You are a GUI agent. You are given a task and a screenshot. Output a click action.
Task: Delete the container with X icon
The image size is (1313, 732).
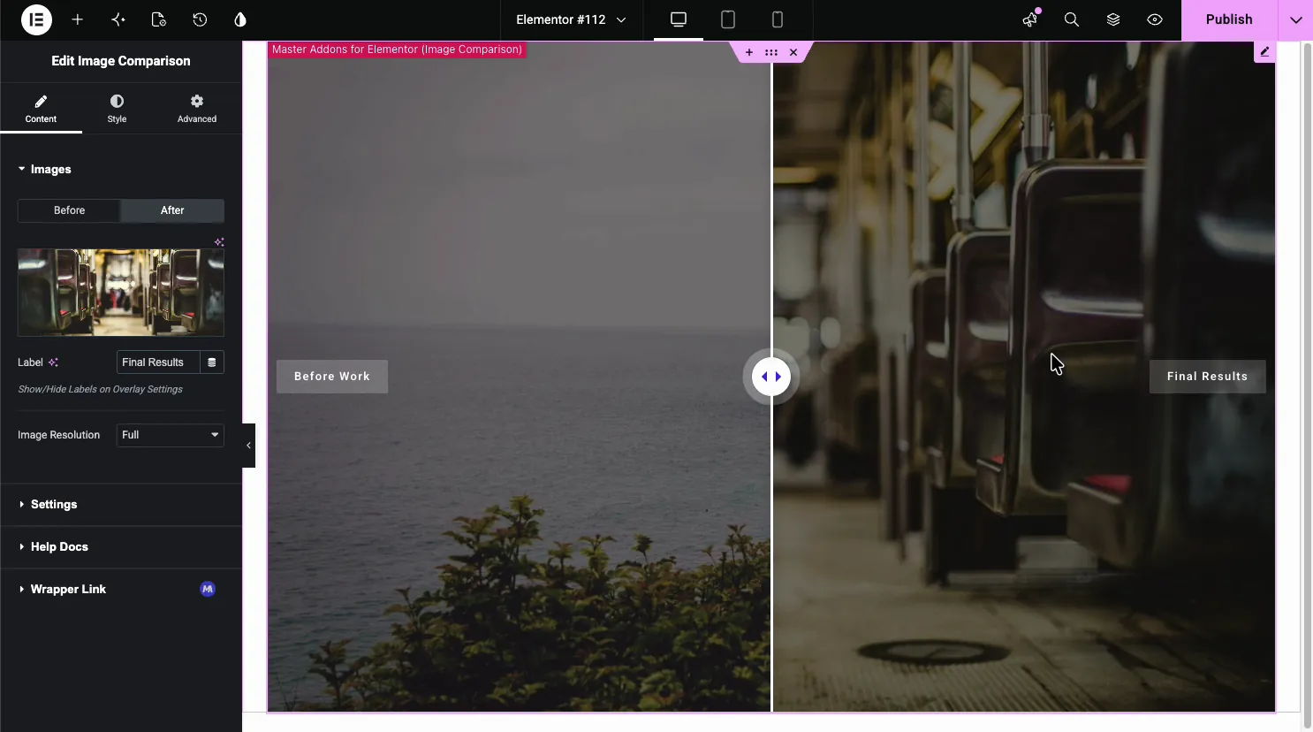tap(793, 52)
